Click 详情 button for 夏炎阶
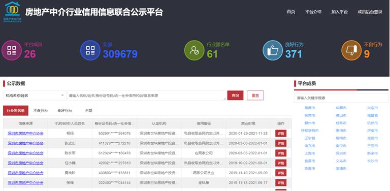The image size is (390, 191). tap(281, 173)
